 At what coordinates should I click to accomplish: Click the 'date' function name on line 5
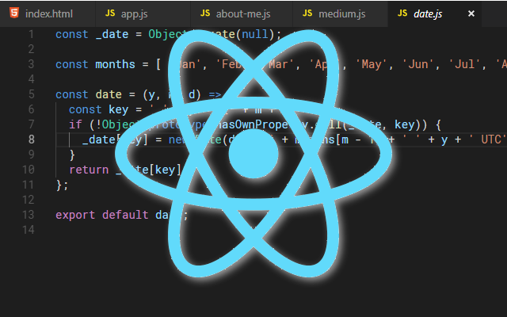tap(109, 94)
